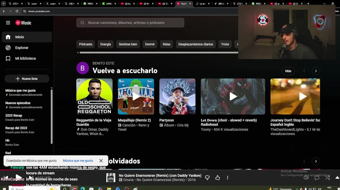Click the YouTube Music logo
The width and height of the screenshot is (340, 190).
(23, 23)
